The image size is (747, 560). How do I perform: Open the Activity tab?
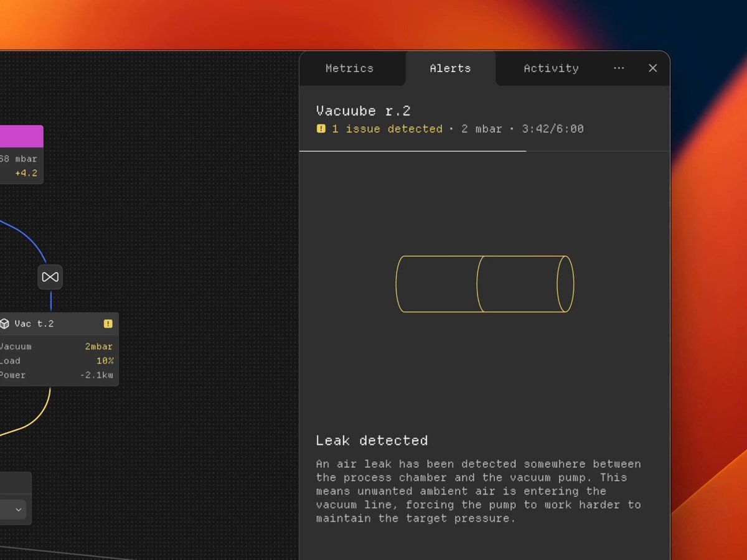(x=551, y=68)
